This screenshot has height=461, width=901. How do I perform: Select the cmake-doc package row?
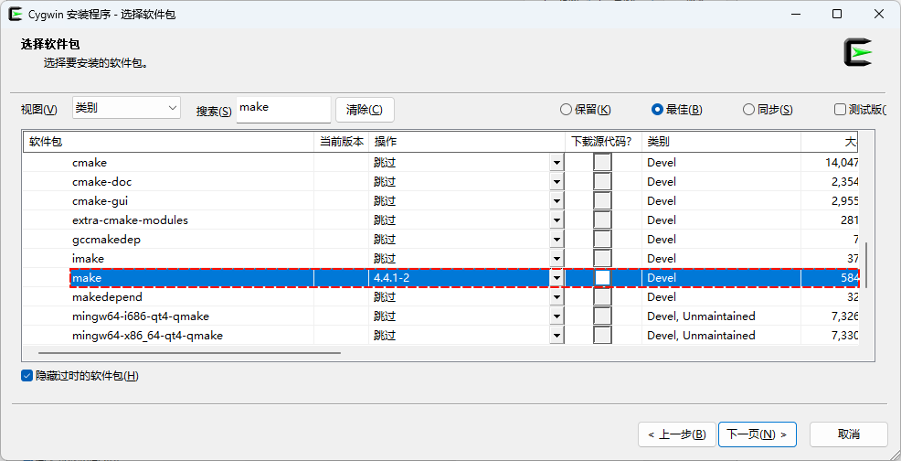point(441,182)
